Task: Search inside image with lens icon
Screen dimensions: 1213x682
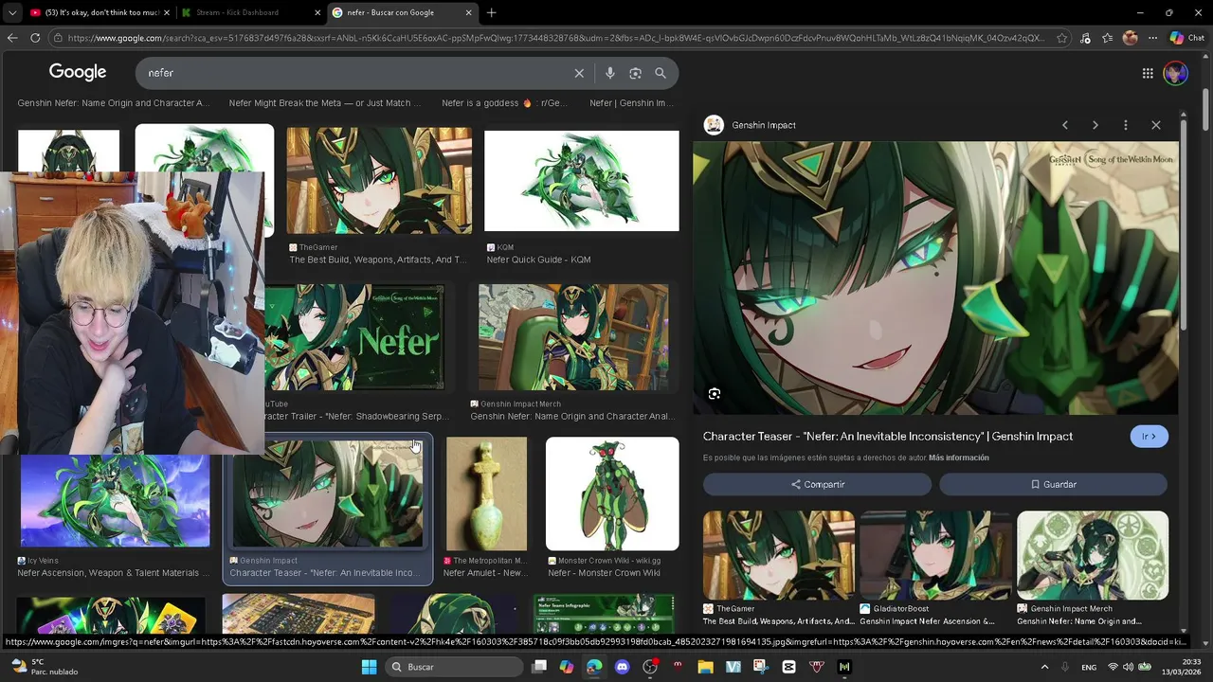Action: [715, 394]
